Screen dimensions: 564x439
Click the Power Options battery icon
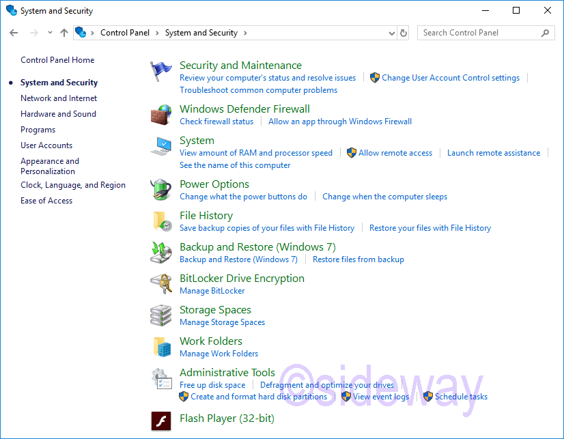click(161, 190)
